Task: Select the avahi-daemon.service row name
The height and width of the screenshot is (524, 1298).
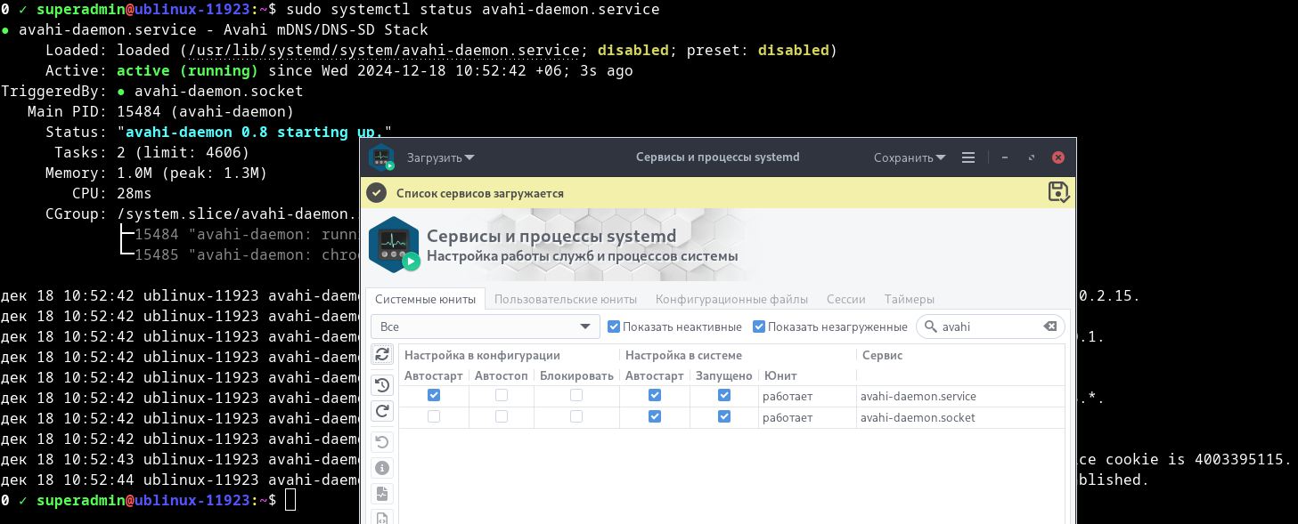Action: click(918, 396)
